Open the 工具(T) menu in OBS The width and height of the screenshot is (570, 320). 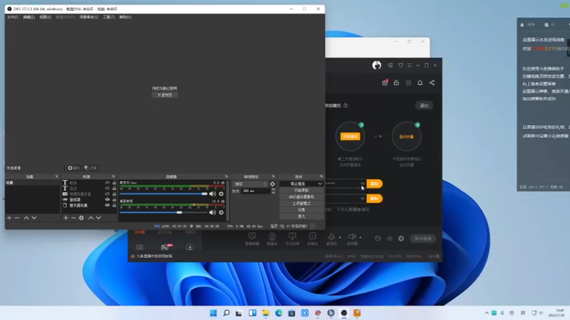pyautogui.click(x=109, y=17)
